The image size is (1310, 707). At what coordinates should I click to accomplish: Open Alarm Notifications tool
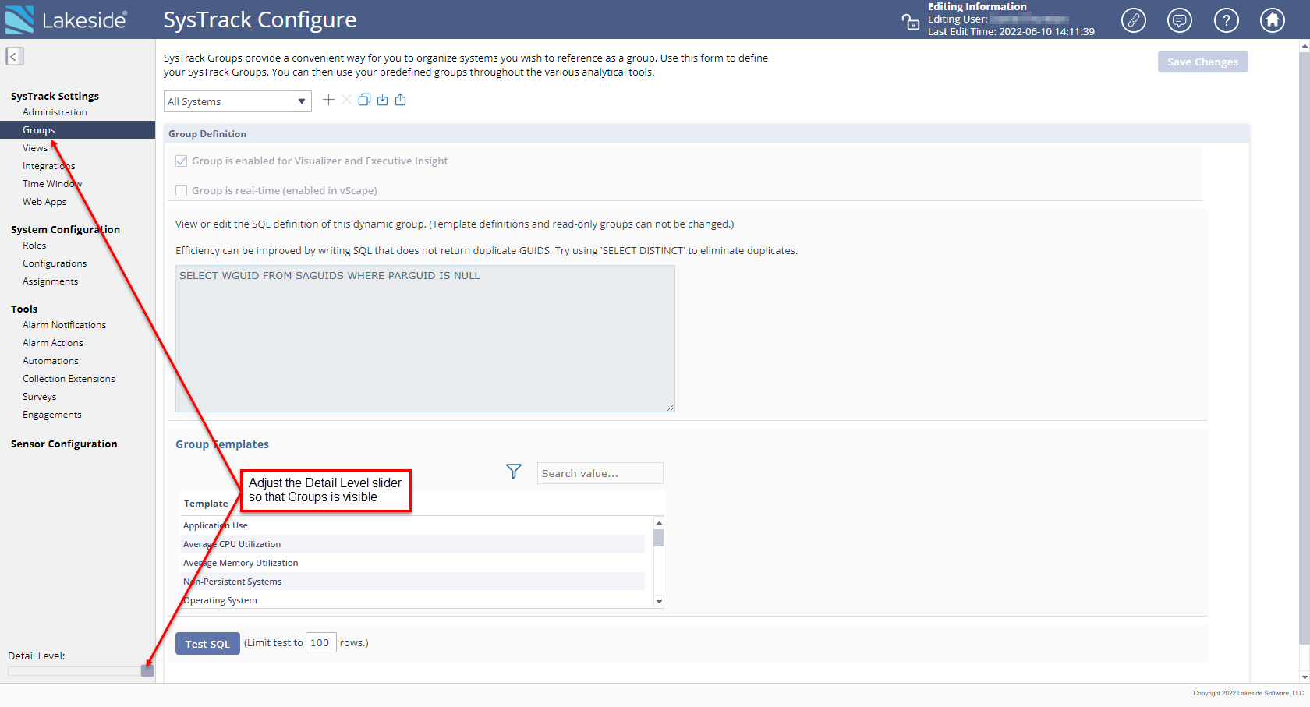pos(64,325)
